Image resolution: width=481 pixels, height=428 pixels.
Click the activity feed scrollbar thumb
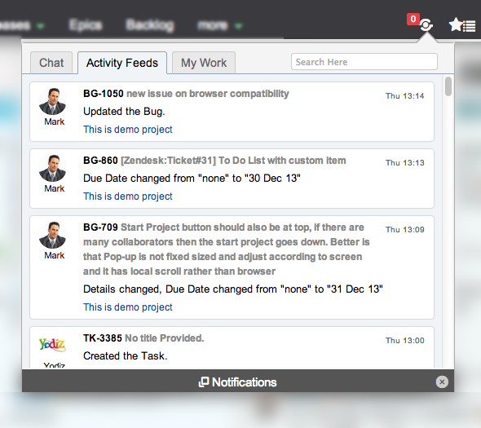point(448,86)
